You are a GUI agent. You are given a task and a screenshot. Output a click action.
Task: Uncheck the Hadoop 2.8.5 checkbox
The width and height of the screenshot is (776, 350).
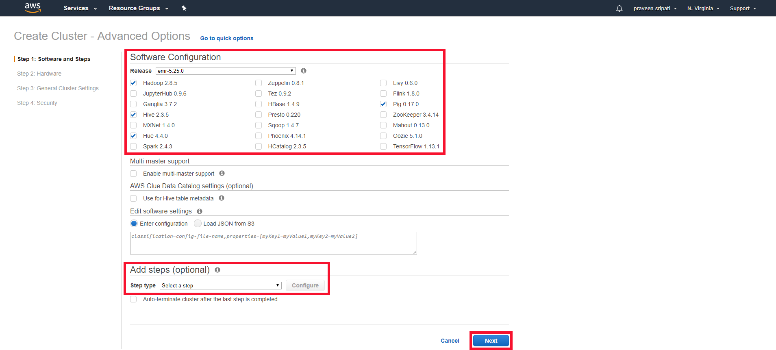point(133,83)
